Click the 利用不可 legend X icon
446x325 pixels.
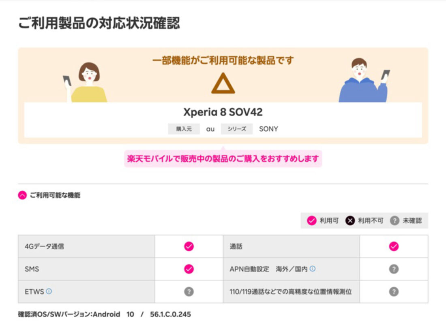[350, 220]
